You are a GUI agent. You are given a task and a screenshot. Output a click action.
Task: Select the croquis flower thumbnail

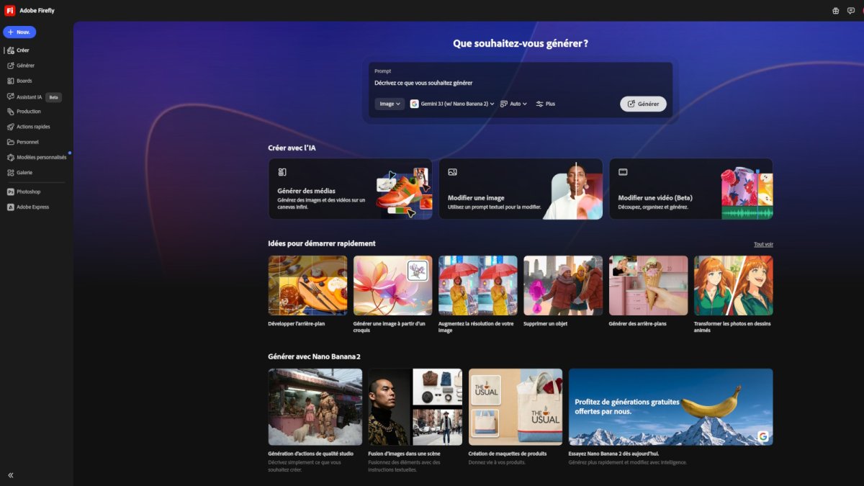pos(392,285)
